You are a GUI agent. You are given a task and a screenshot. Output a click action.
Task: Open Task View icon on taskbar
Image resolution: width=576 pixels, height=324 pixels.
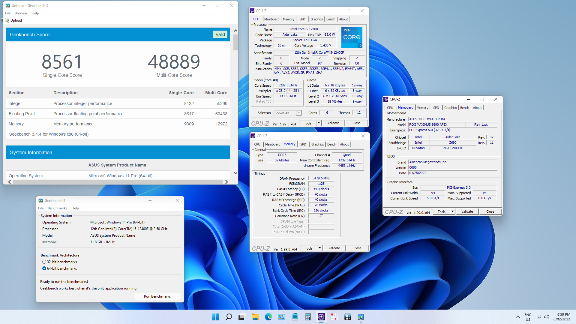click(242, 317)
